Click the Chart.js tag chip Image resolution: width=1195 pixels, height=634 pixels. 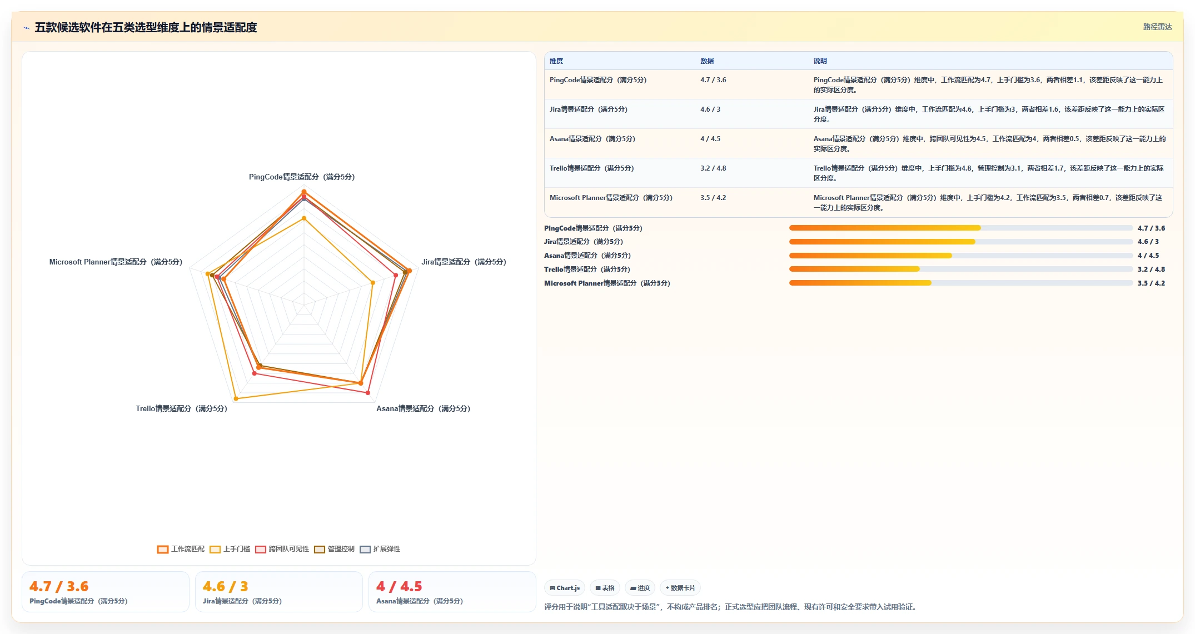tap(565, 588)
